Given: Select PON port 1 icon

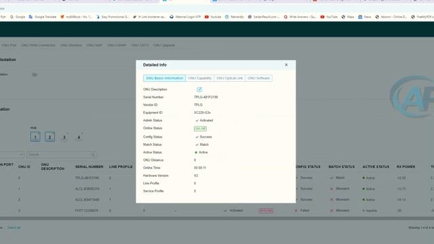Looking at the screenshot, I should (x=35, y=137).
